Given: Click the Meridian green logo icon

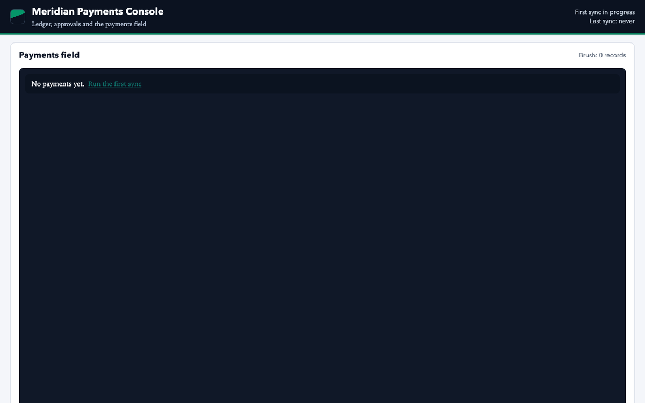Looking at the screenshot, I should tap(18, 17).
